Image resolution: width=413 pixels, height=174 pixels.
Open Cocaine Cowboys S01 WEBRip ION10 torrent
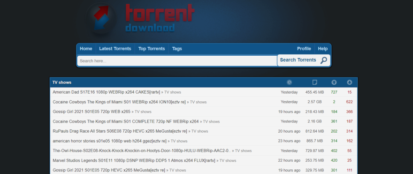(x=119, y=102)
